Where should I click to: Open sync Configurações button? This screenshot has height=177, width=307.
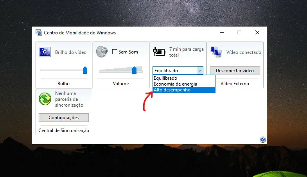(64, 118)
